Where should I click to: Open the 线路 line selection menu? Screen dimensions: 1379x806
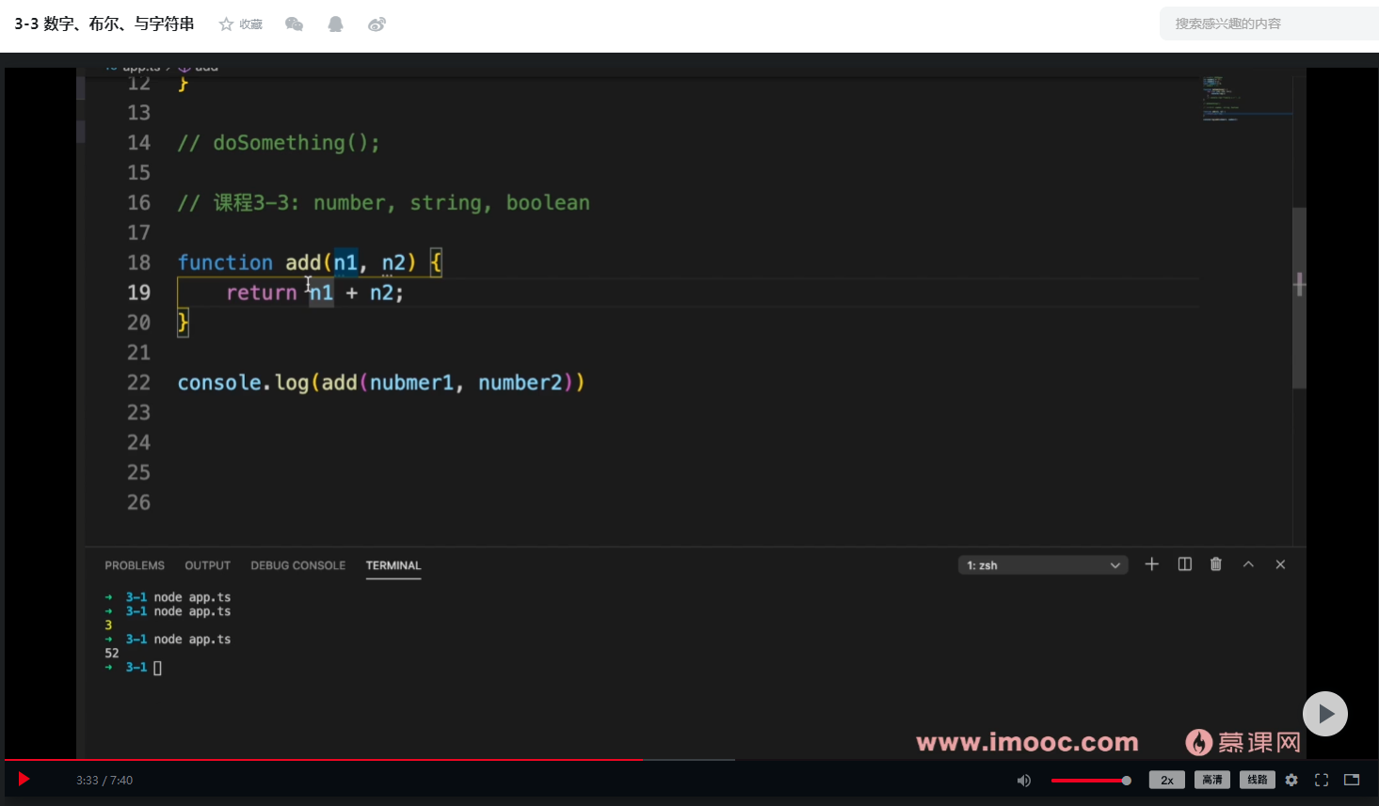[1258, 780]
